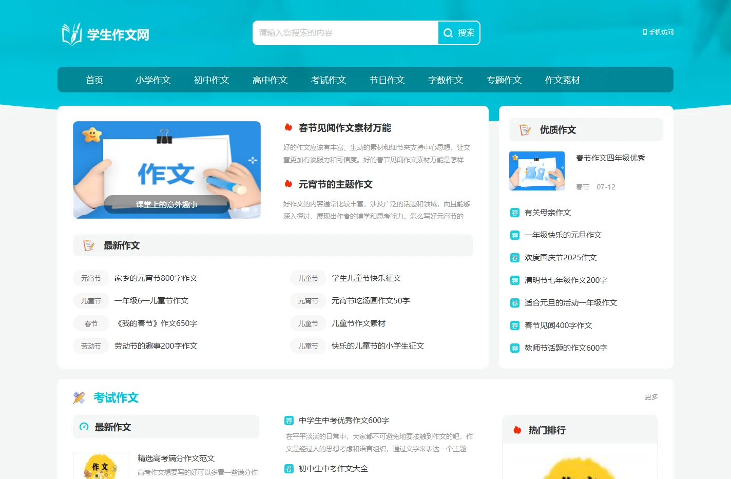
Task: Open 快乐的儿童节的小学生征文
Action: pyautogui.click(x=378, y=346)
